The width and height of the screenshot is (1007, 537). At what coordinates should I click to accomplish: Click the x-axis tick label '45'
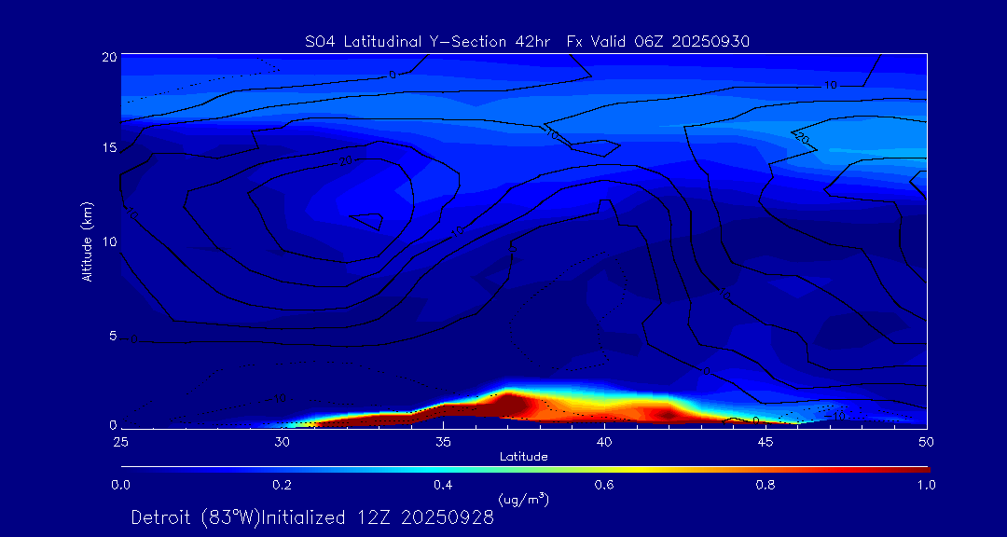(x=765, y=441)
